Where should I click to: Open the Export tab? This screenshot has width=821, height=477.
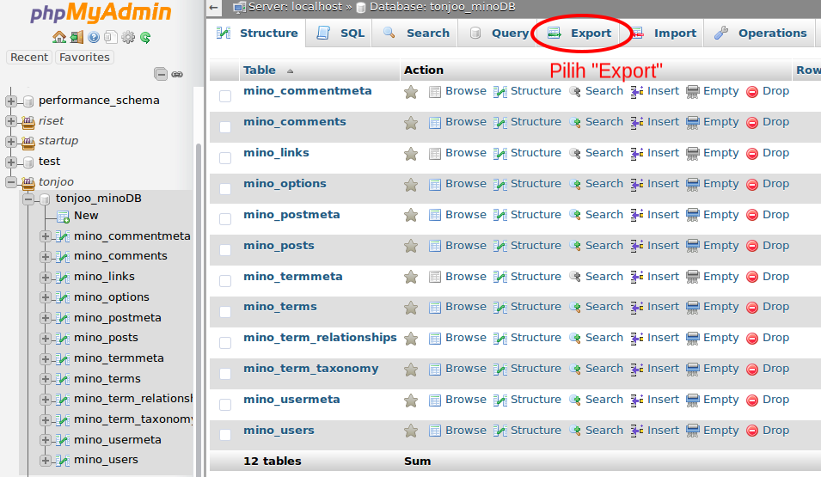(x=579, y=33)
